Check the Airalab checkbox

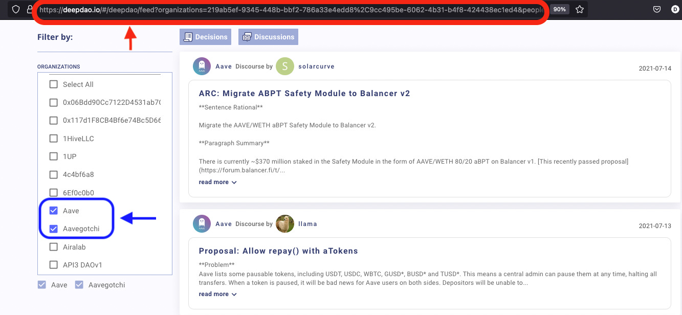(x=53, y=247)
